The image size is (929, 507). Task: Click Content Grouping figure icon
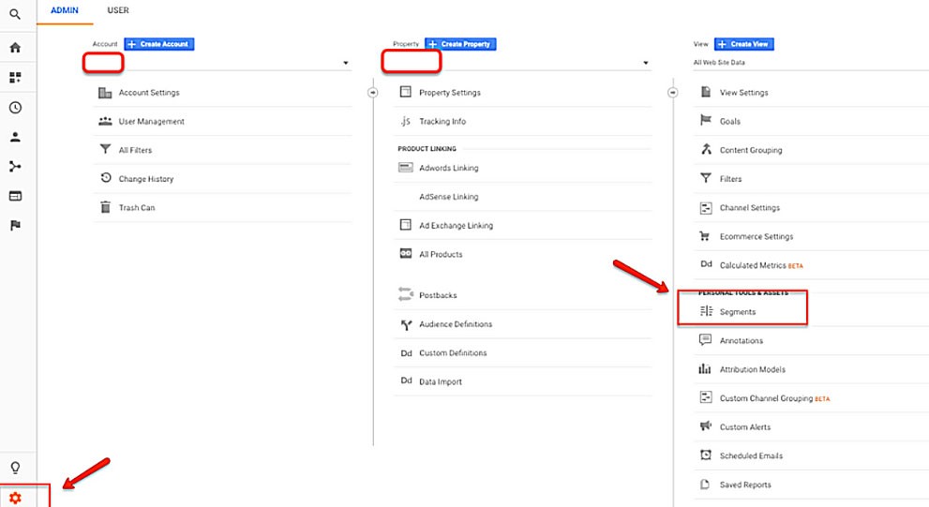point(706,149)
